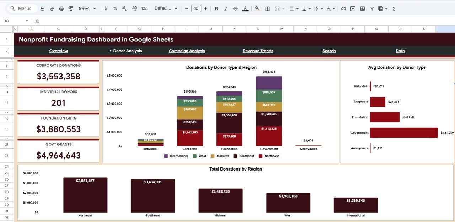Increase decimal places
This screenshot has height=222, width=455.
point(134,8)
